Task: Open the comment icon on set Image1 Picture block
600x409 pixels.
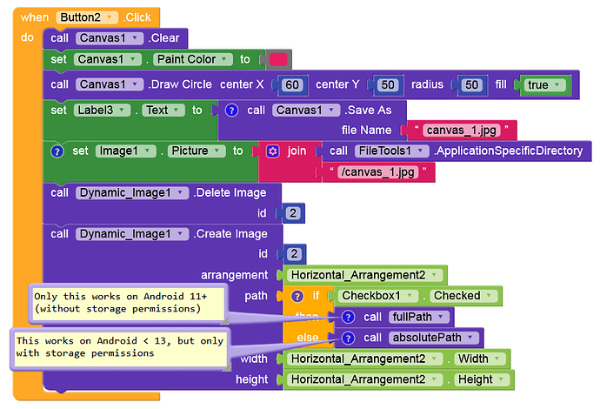Action: click(57, 151)
